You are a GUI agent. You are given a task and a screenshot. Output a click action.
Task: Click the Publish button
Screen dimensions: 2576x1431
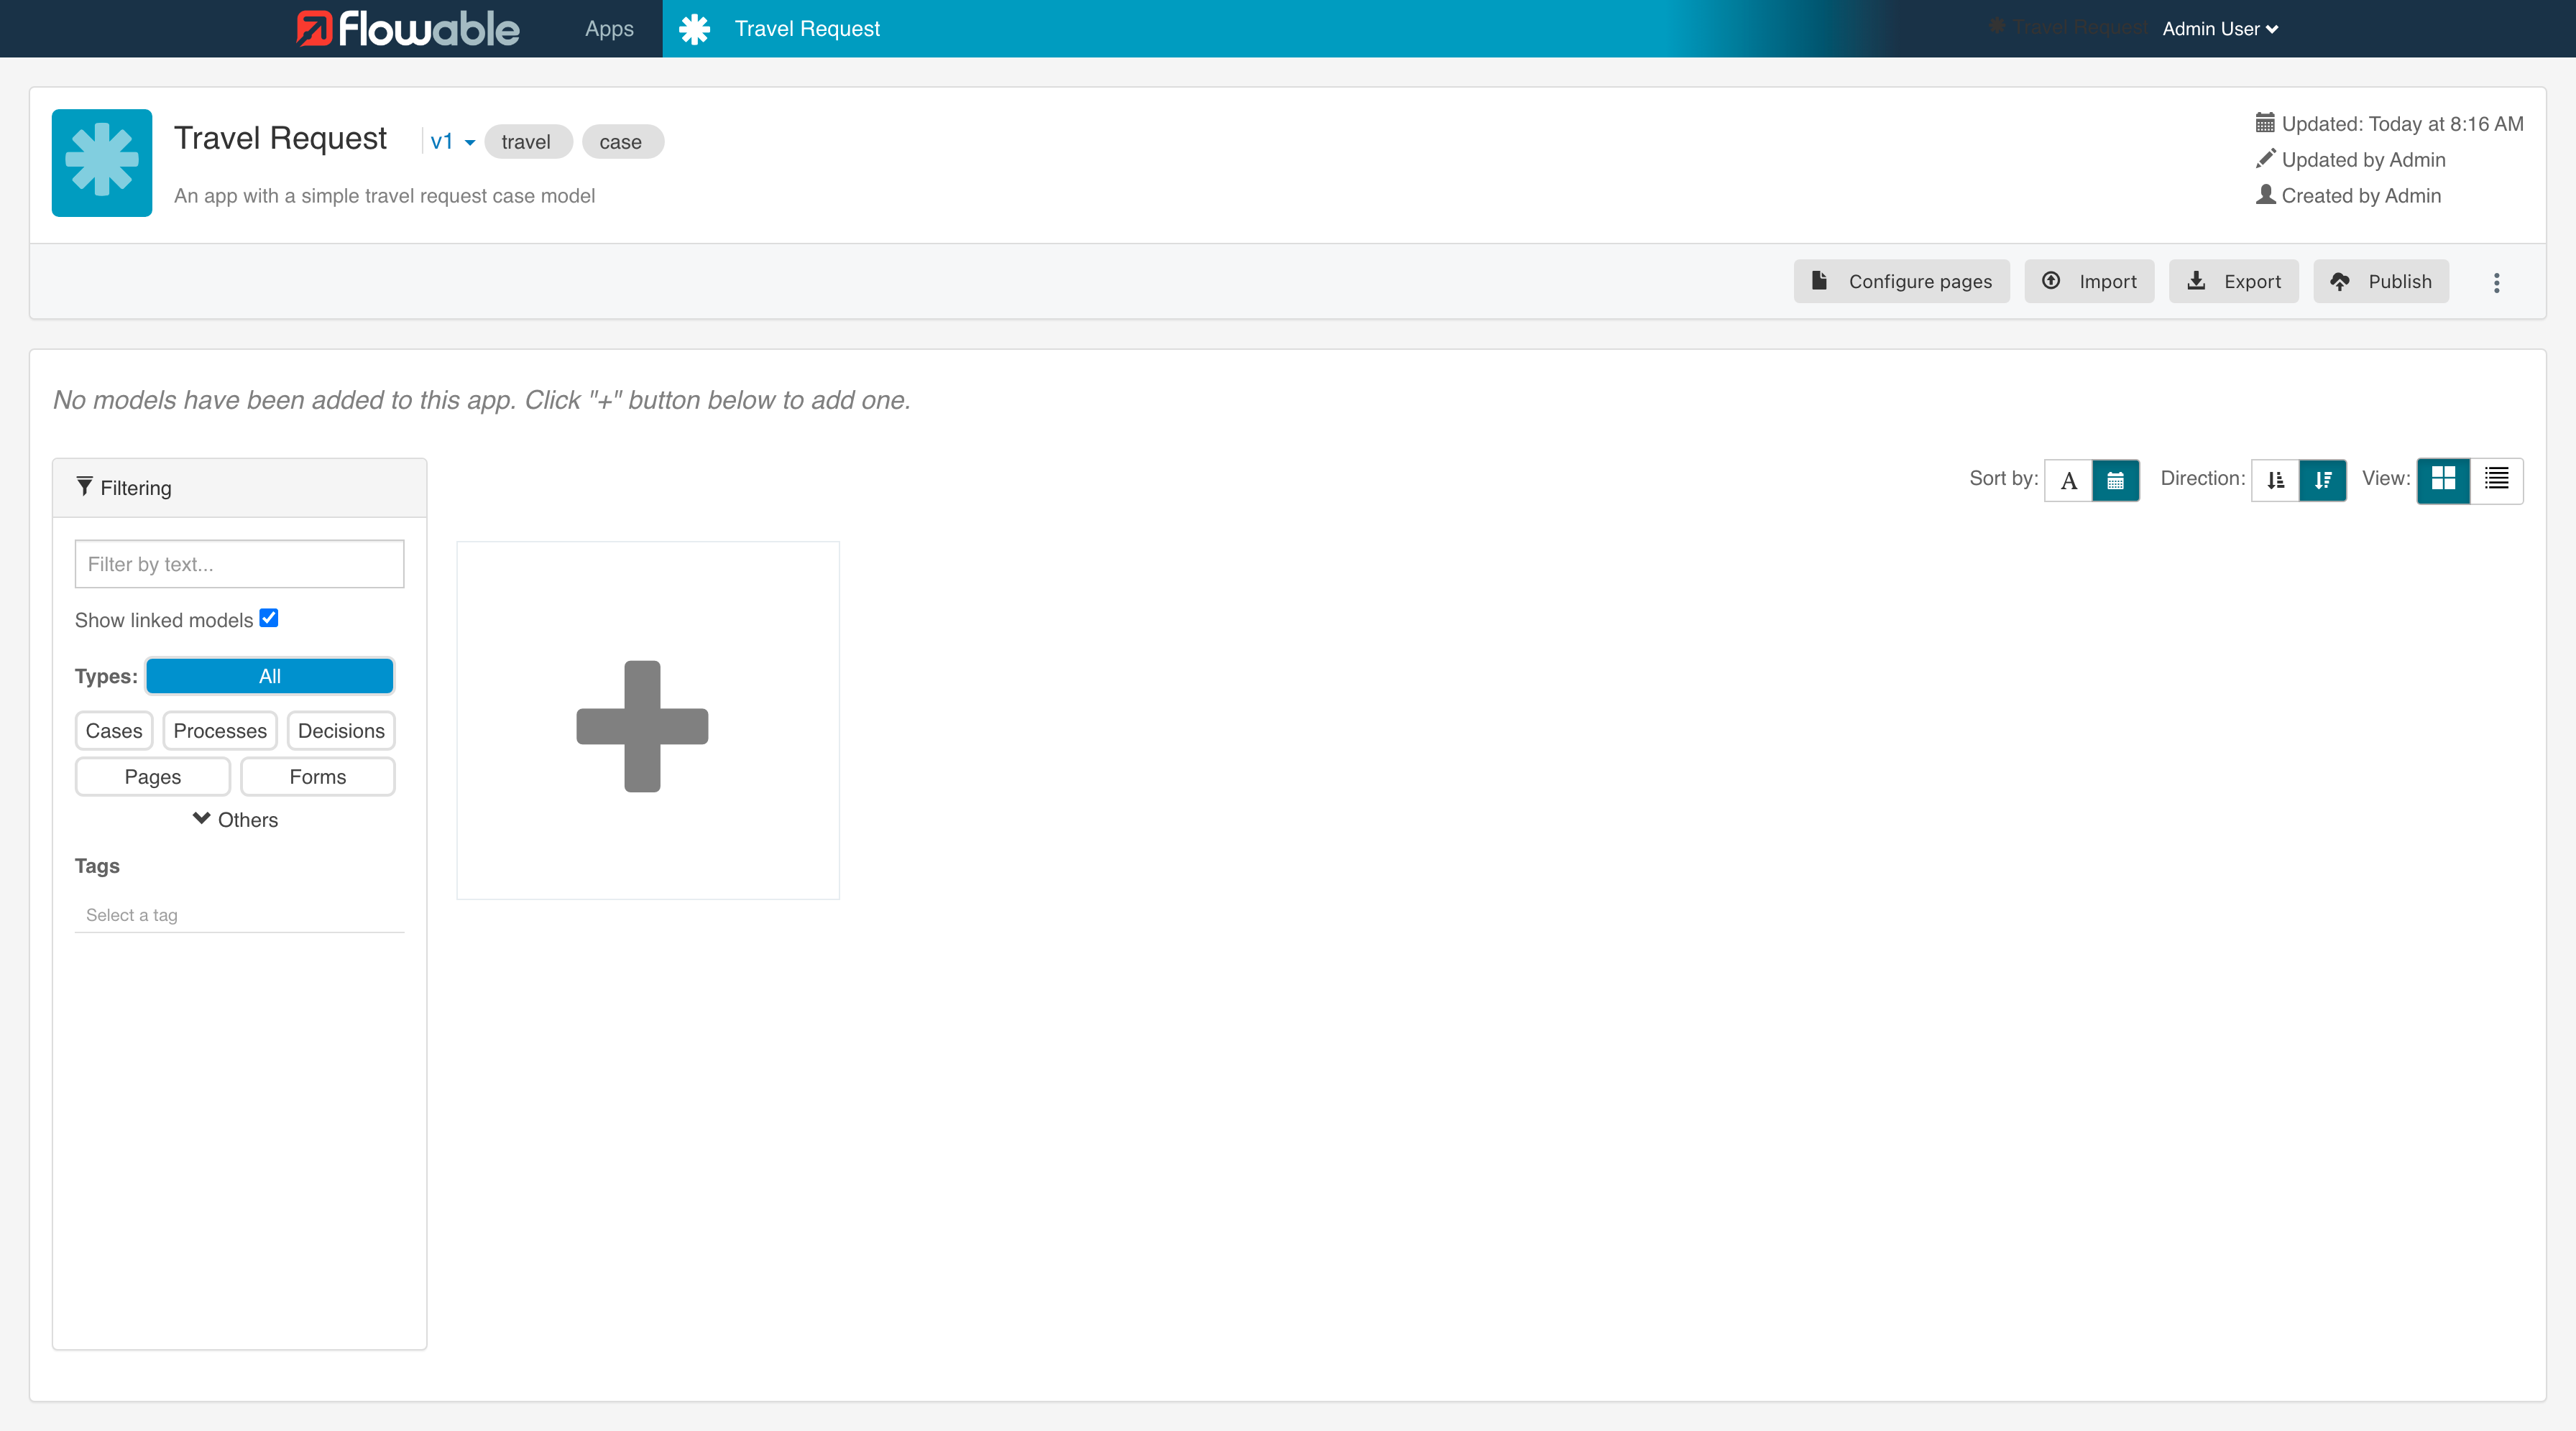(x=2380, y=282)
